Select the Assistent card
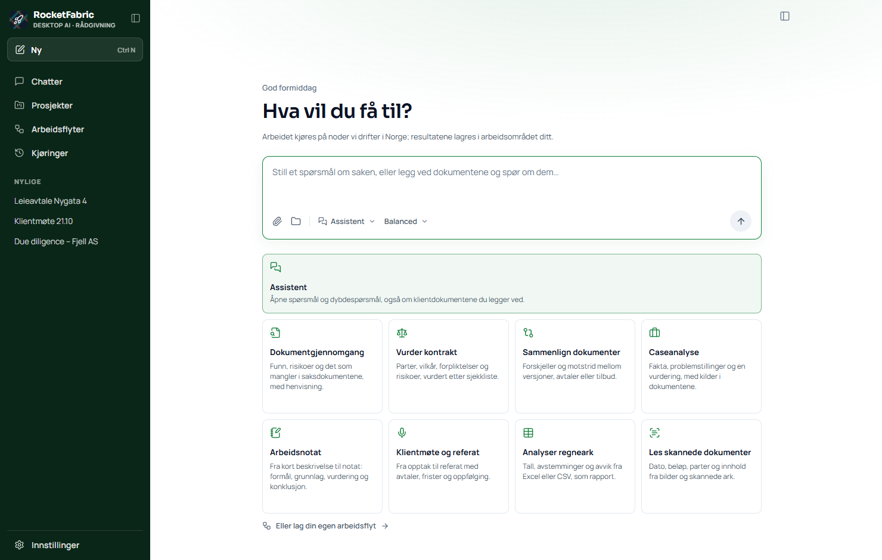 pos(511,284)
